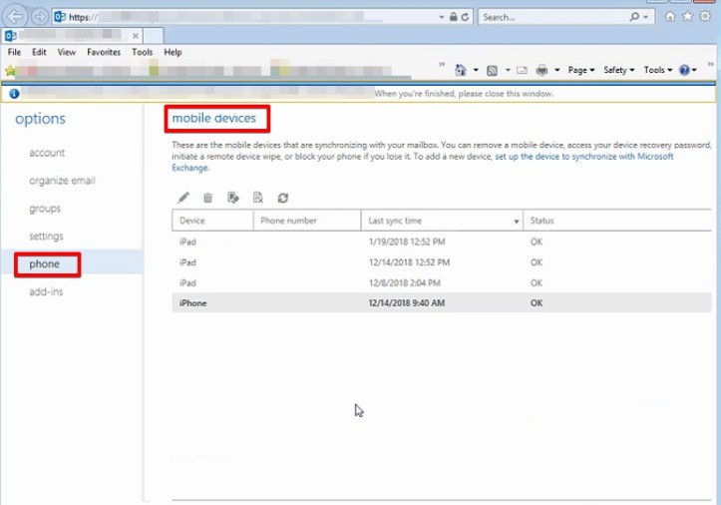Expand the Page dropdown menu
The height and width of the screenshot is (505, 721).
[x=580, y=70]
